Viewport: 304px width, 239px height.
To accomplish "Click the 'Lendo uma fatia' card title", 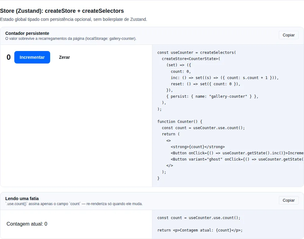I will 22,199.
